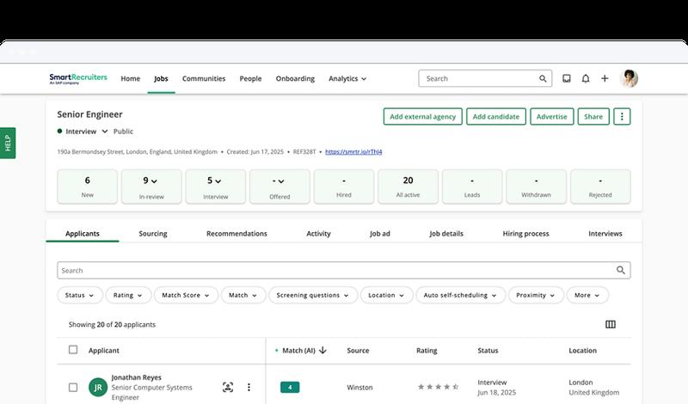Sort by Match (AI) arrow
Viewport: 688px width, 404px height.
tap(323, 350)
